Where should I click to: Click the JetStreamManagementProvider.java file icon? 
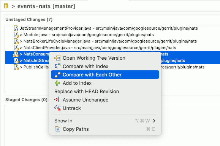pos(16,28)
